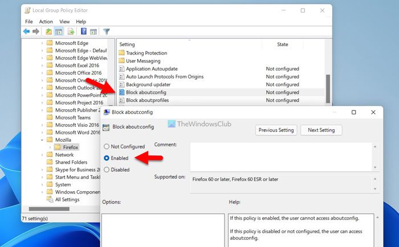Screen dimensions: 399x247
Task: Click the System folder icon in tree
Action: [50, 184]
